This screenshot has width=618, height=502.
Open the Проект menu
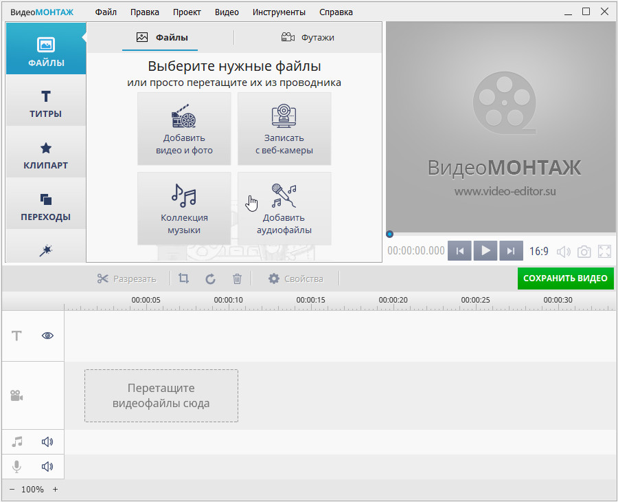187,12
